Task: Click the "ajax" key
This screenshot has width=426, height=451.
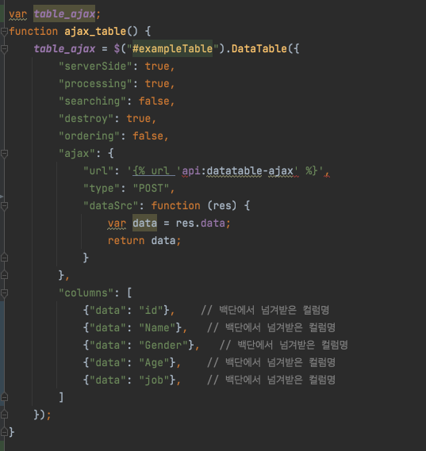Action: [x=77, y=153]
